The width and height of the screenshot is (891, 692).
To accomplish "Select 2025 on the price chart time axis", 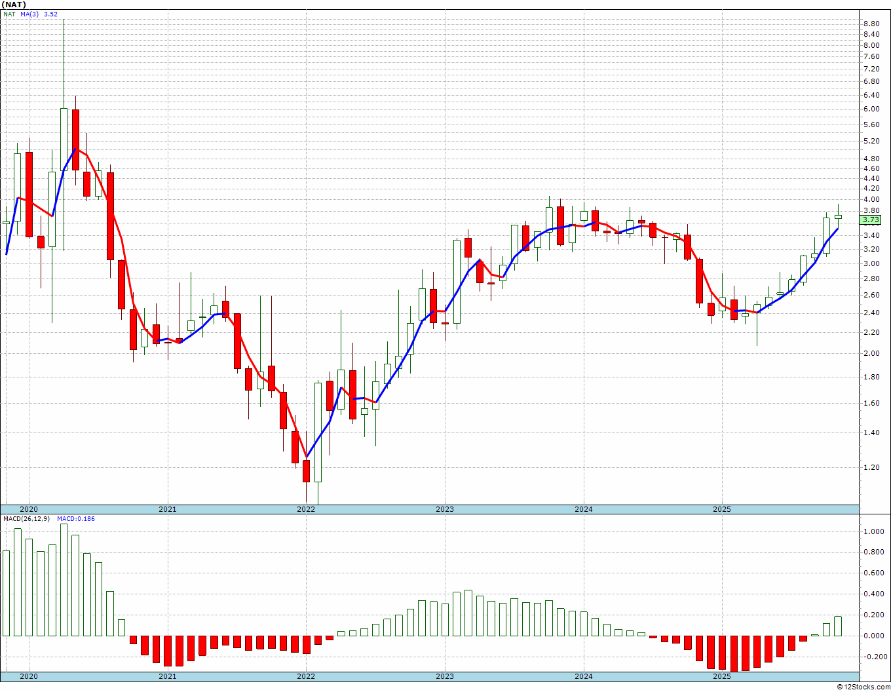I will pos(722,509).
